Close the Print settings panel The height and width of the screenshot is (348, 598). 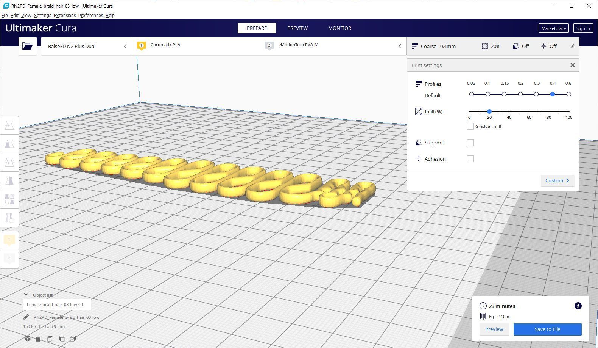pyautogui.click(x=572, y=65)
